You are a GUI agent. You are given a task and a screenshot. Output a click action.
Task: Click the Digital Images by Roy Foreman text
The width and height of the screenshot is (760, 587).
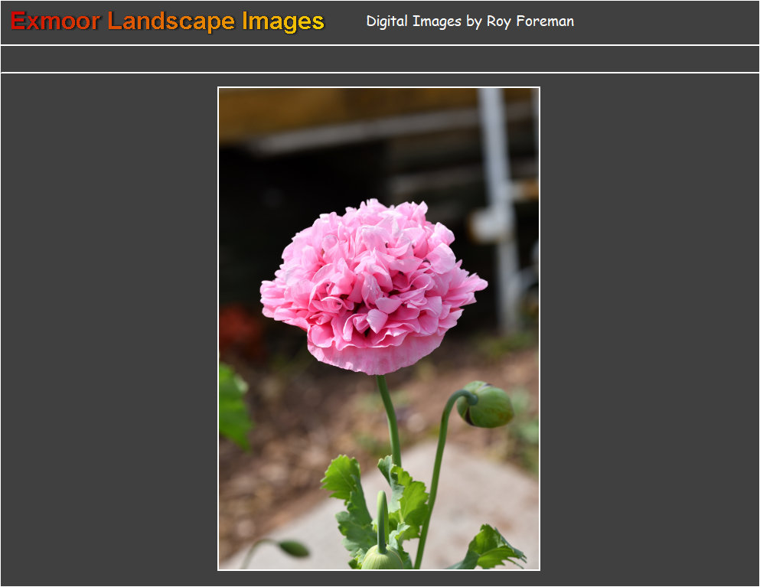point(469,21)
